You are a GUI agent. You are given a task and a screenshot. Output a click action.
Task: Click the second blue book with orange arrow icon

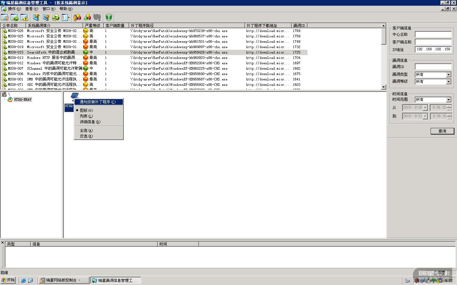click(x=46, y=17)
